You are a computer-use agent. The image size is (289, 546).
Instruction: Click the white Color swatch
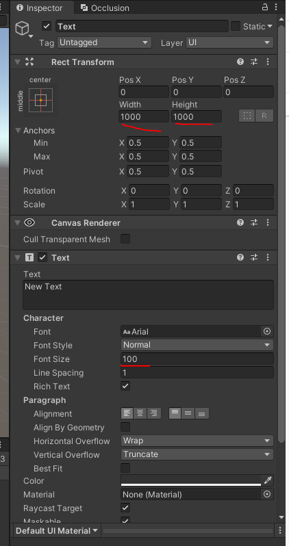[191, 480]
